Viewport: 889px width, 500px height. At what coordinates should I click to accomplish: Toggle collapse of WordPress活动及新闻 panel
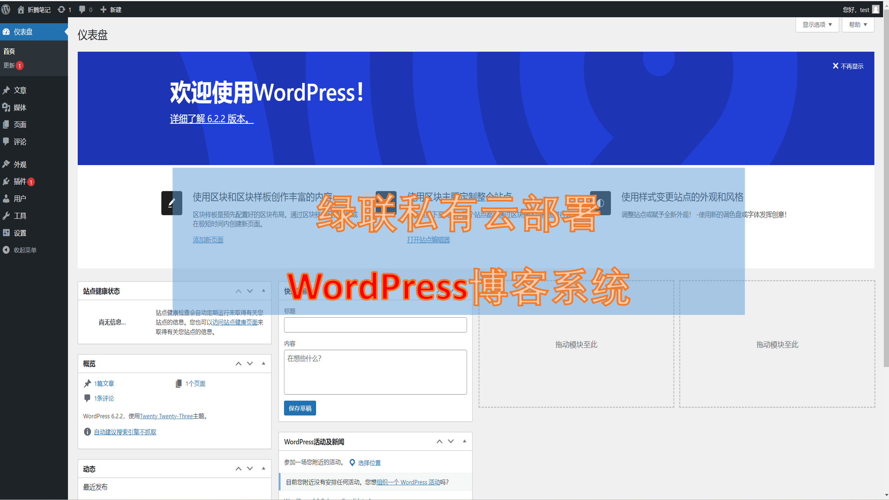tap(465, 441)
